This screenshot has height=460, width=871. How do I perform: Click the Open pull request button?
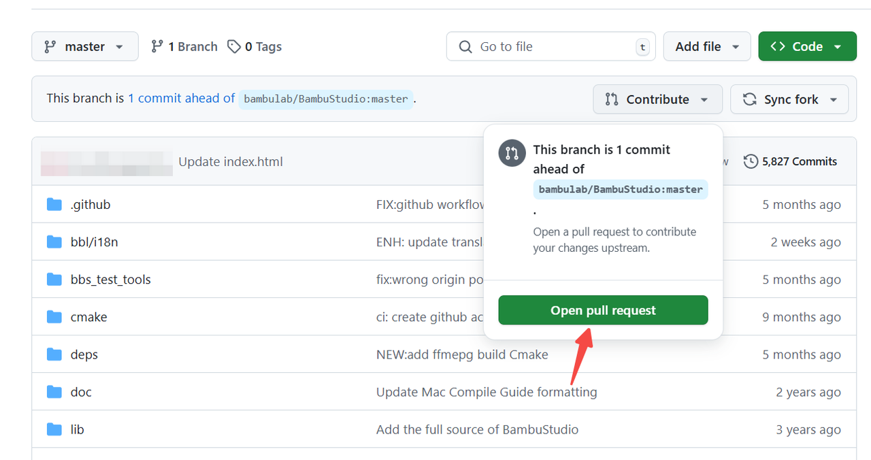click(x=603, y=310)
